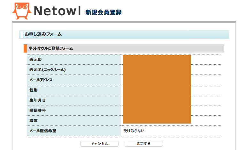Click the orange marker beside ネットオウルご登録フォーム
239x150 pixels.
click(25, 48)
